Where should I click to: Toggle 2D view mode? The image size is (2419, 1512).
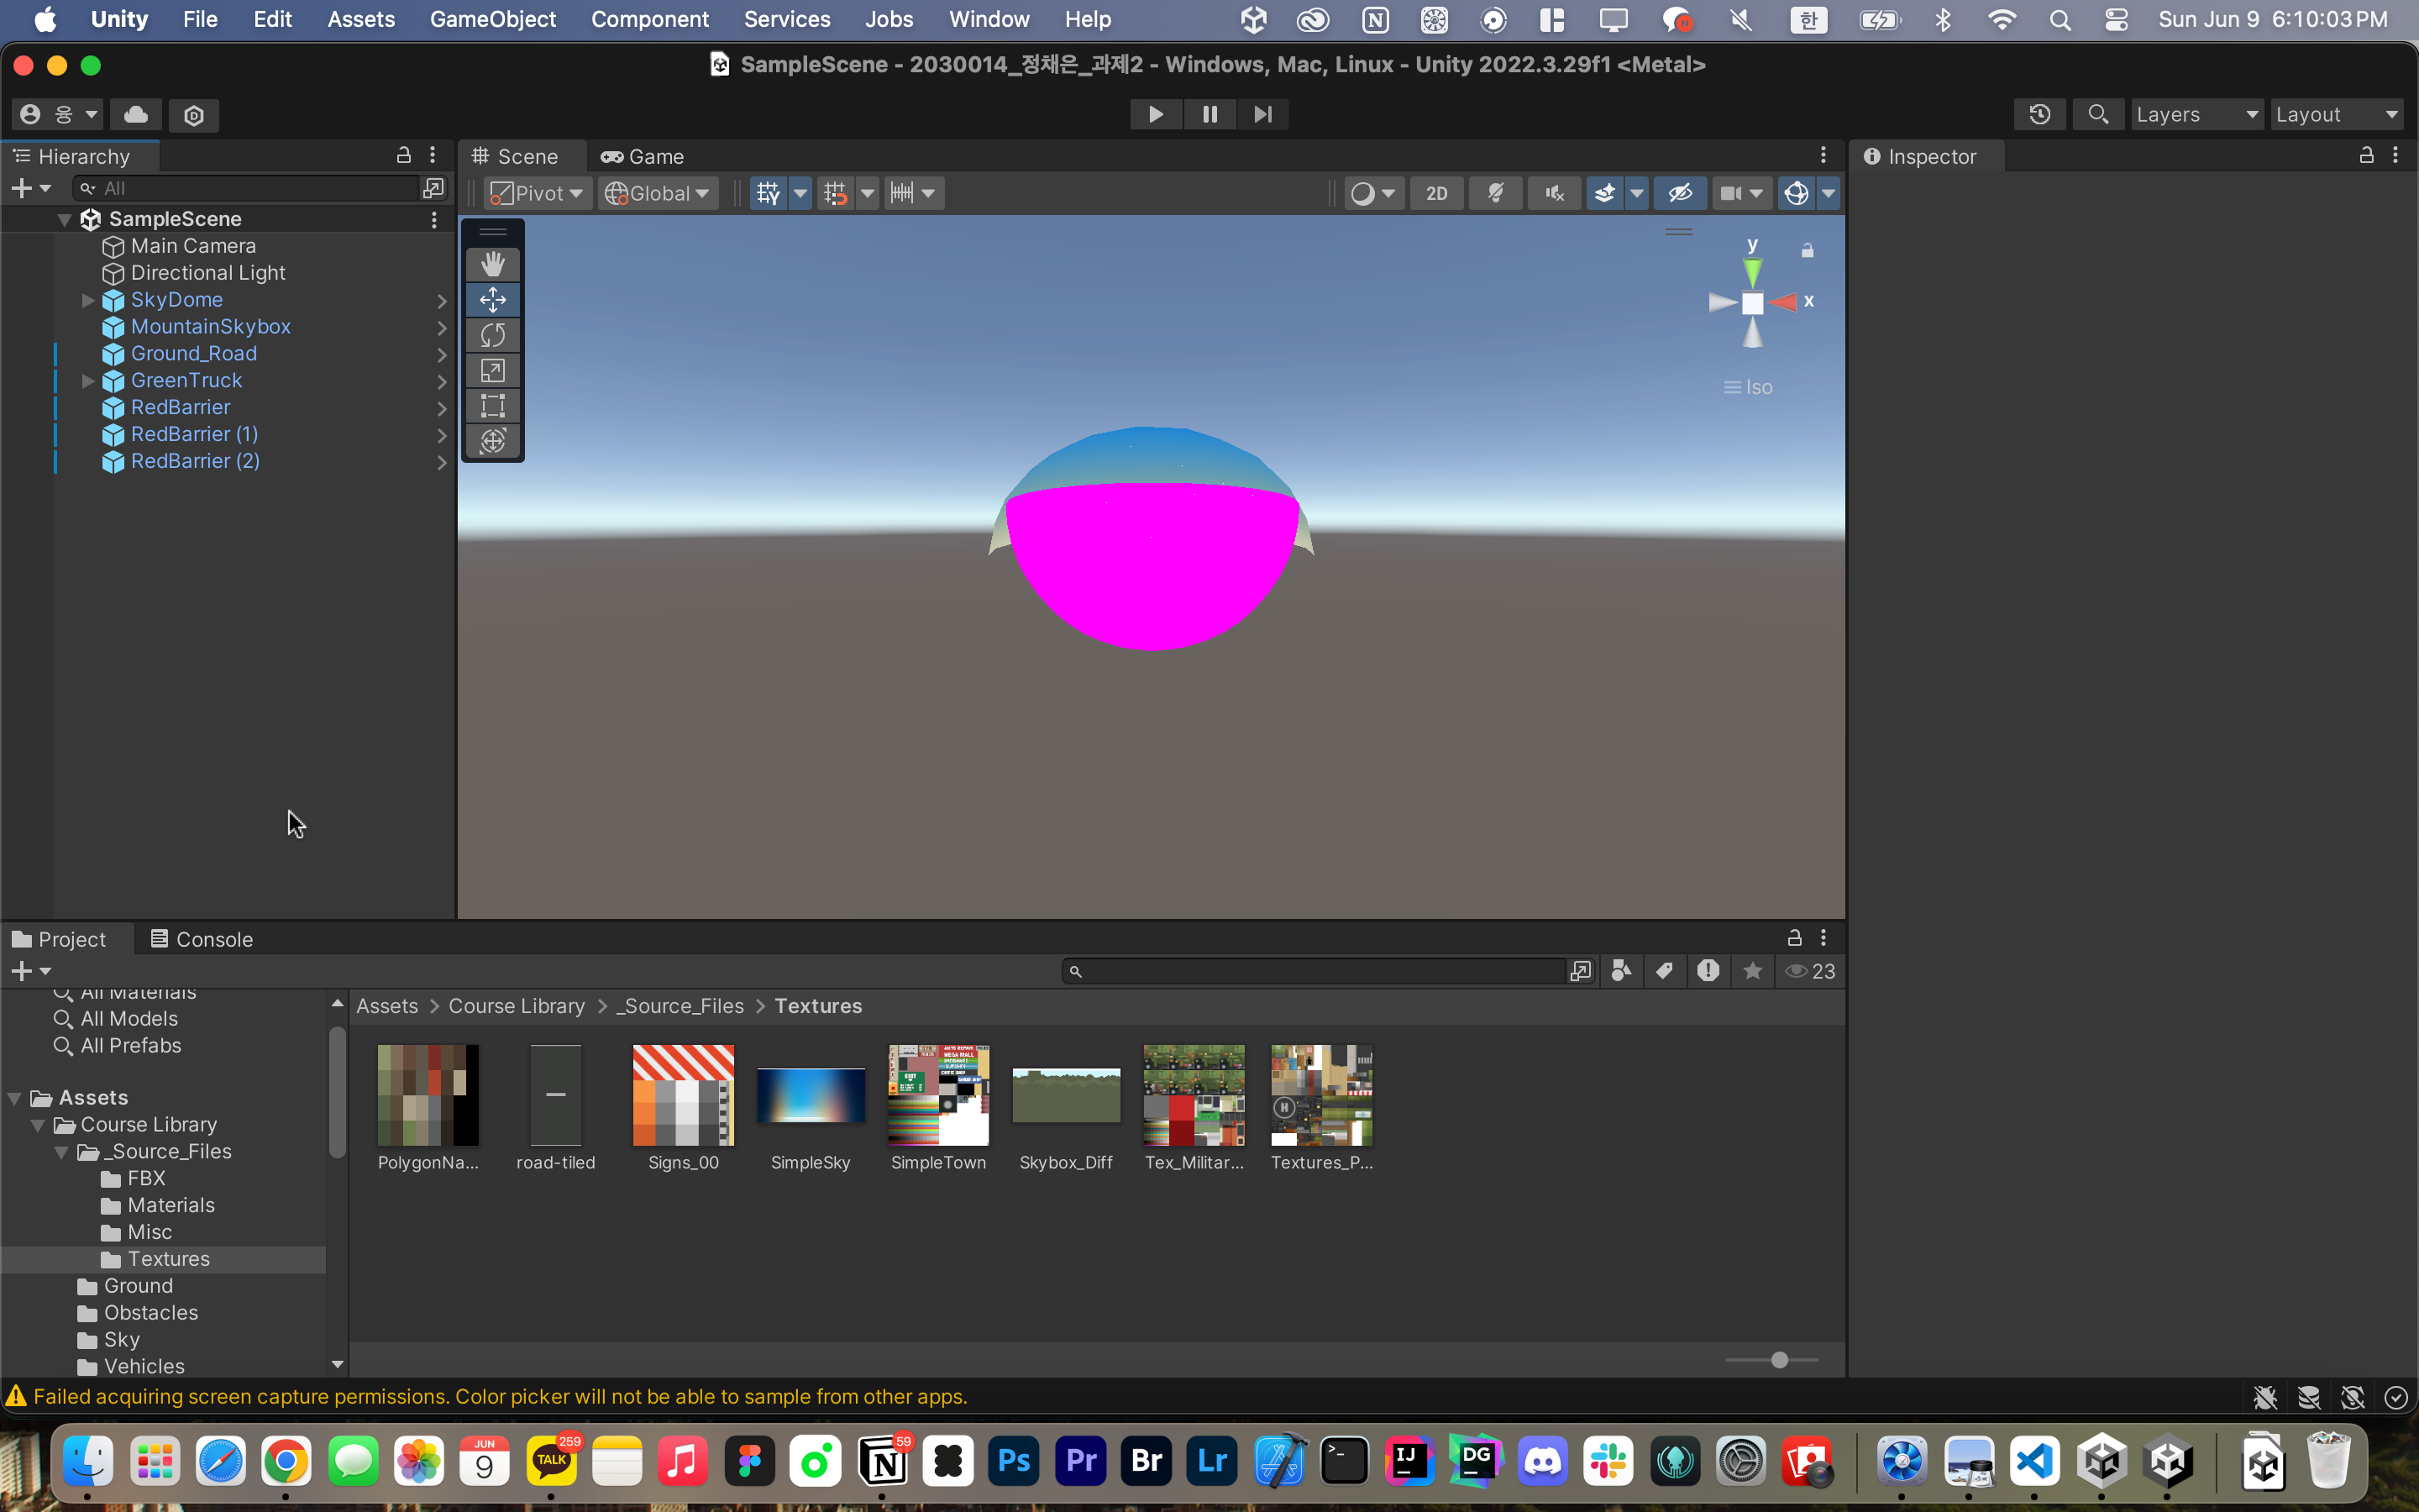pyautogui.click(x=1436, y=193)
